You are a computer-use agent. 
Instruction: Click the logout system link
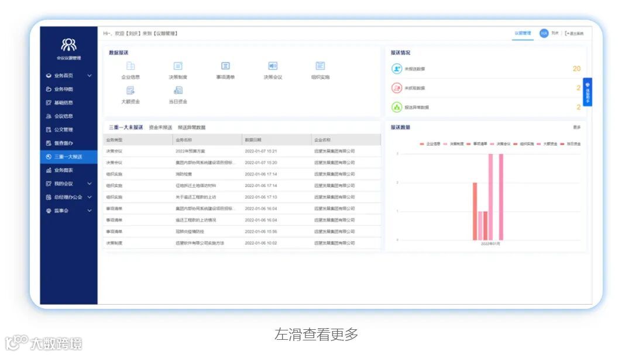[x=575, y=33]
